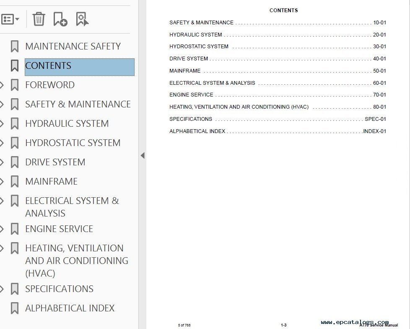Viewport: 410px width, 329px height.
Task: Expand the FOREWORD bookmark
Action: [x=2, y=85]
